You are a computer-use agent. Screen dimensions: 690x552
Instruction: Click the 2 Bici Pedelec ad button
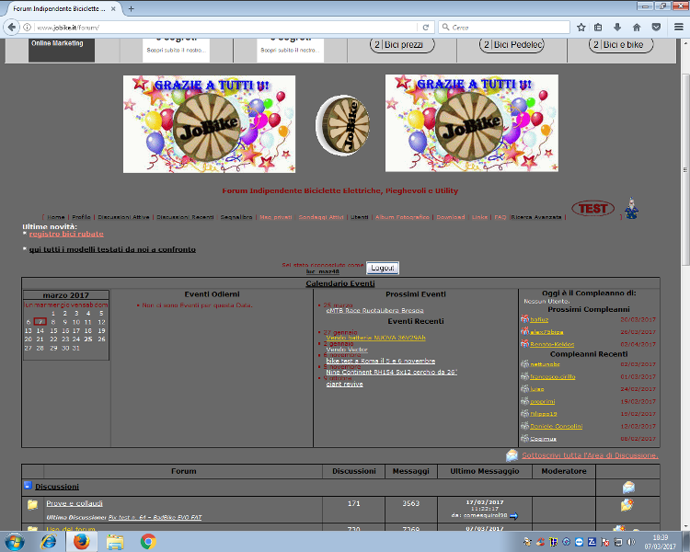(512, 45)
